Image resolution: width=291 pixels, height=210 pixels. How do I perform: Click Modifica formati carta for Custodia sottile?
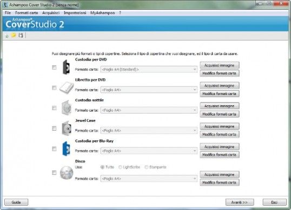click(220, 114)
